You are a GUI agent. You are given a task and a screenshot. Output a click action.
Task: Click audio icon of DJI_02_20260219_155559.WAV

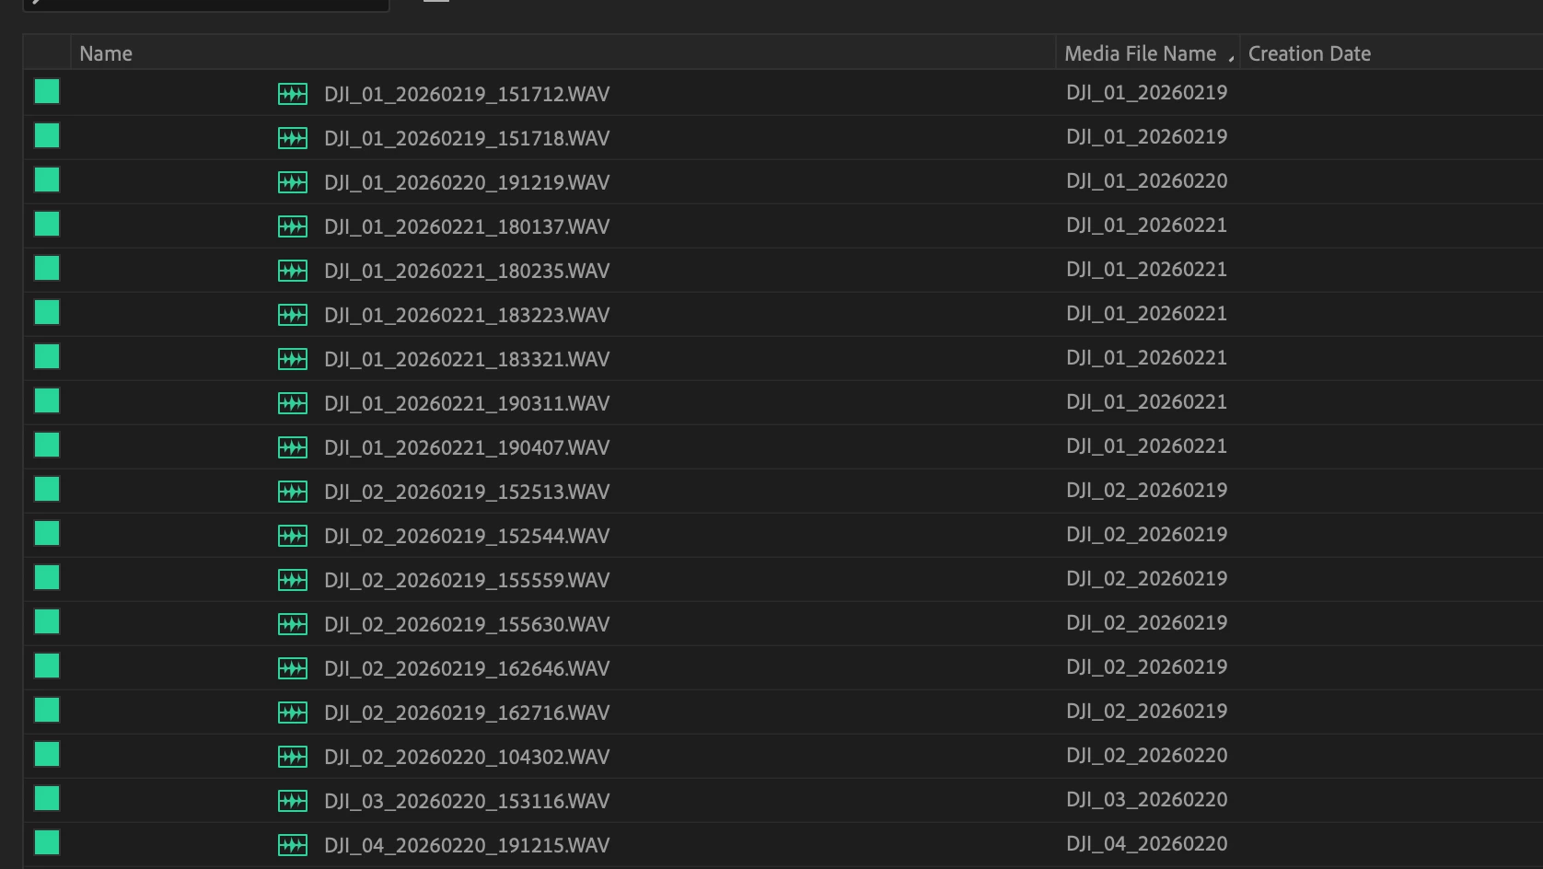(x=293, y=580)
